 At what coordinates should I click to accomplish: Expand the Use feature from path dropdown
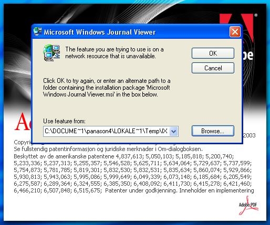[x=173, y=131]
